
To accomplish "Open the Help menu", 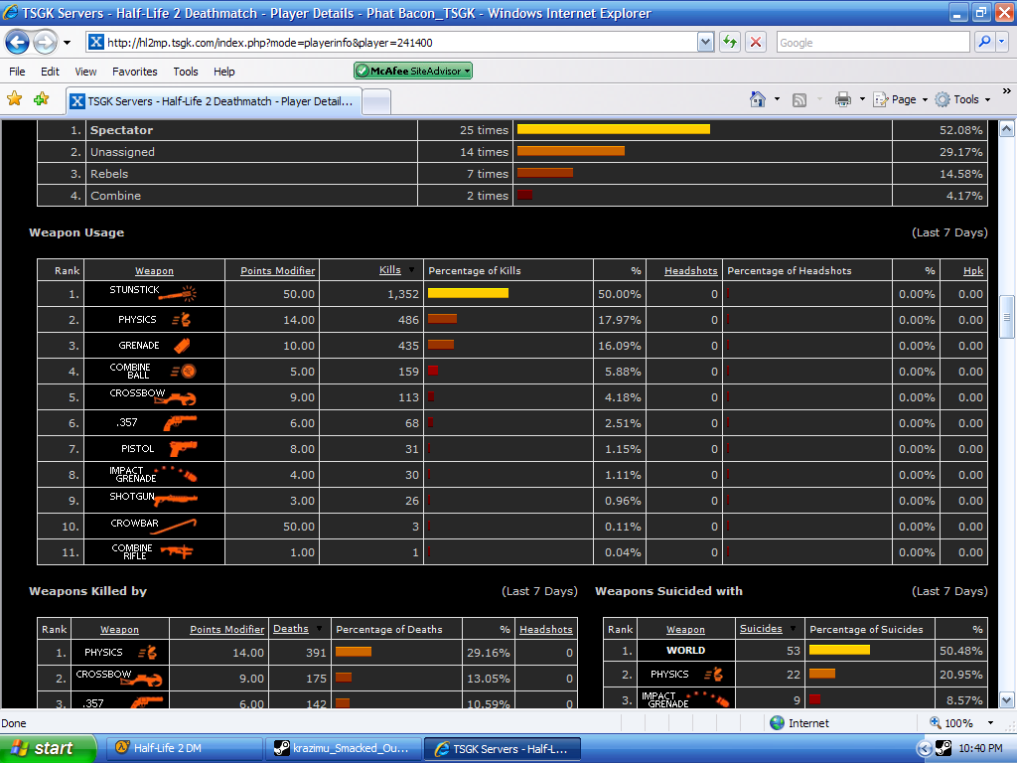I will pyautogui.click(x=224, y=72).
